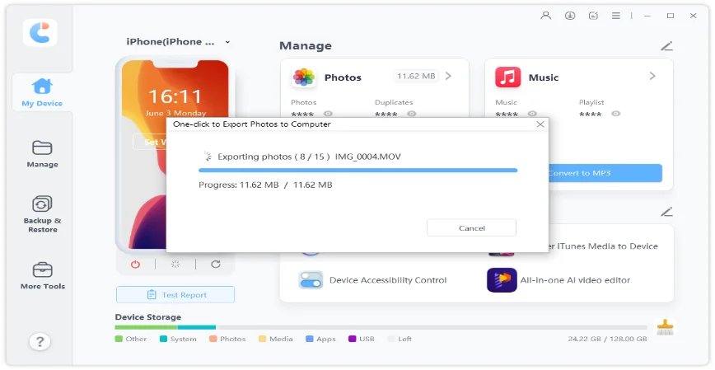
Task: Click the app logo icon in sidebar
Action: click(x=40, y=32)
